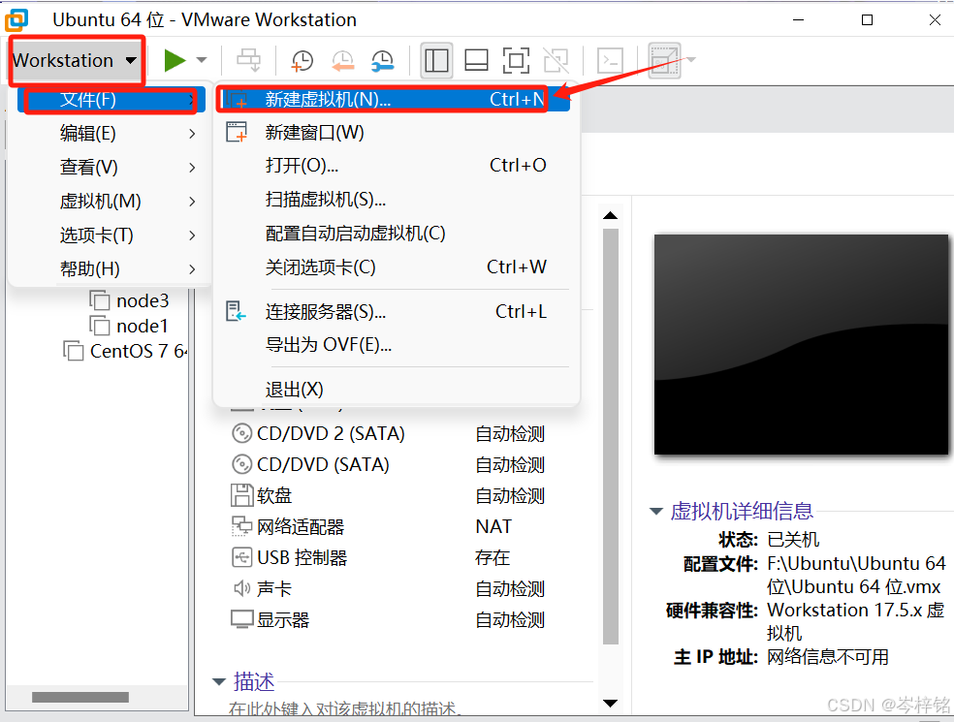Select CentOS 7 64 virtual machine

[138, 351]
